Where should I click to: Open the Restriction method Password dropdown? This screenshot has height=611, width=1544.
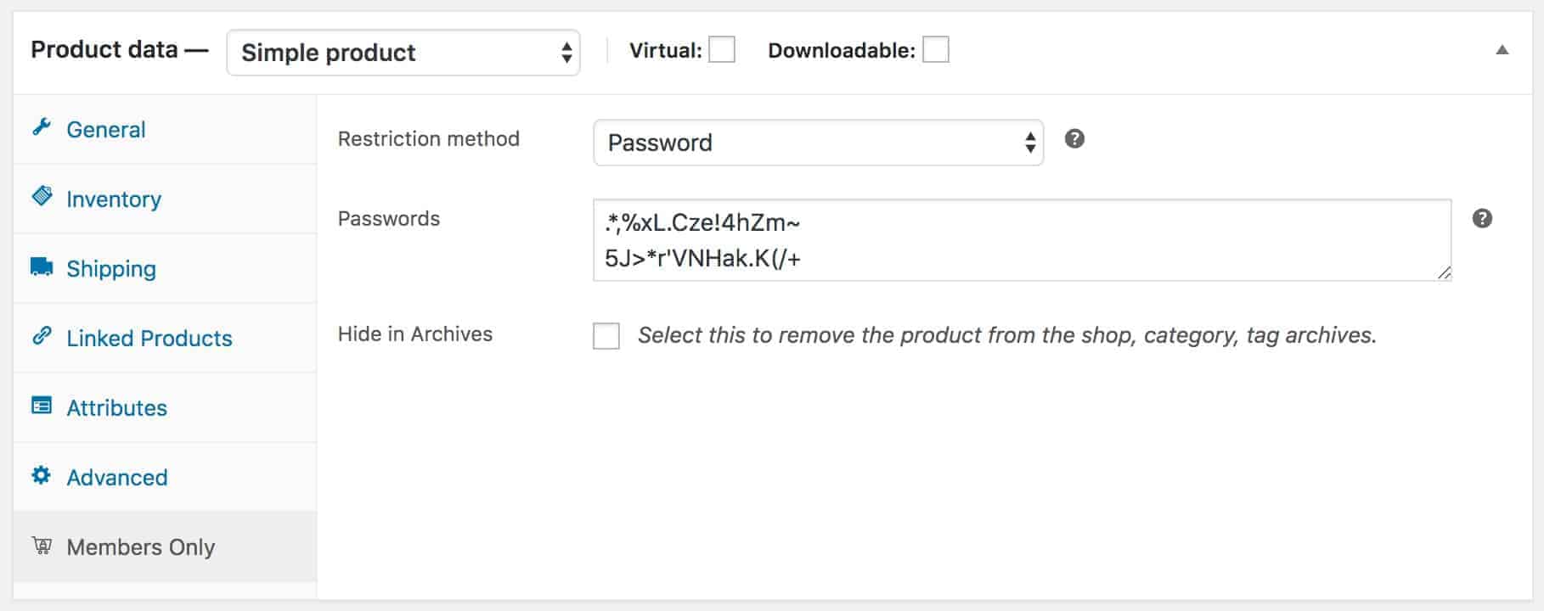coord(819,143)
